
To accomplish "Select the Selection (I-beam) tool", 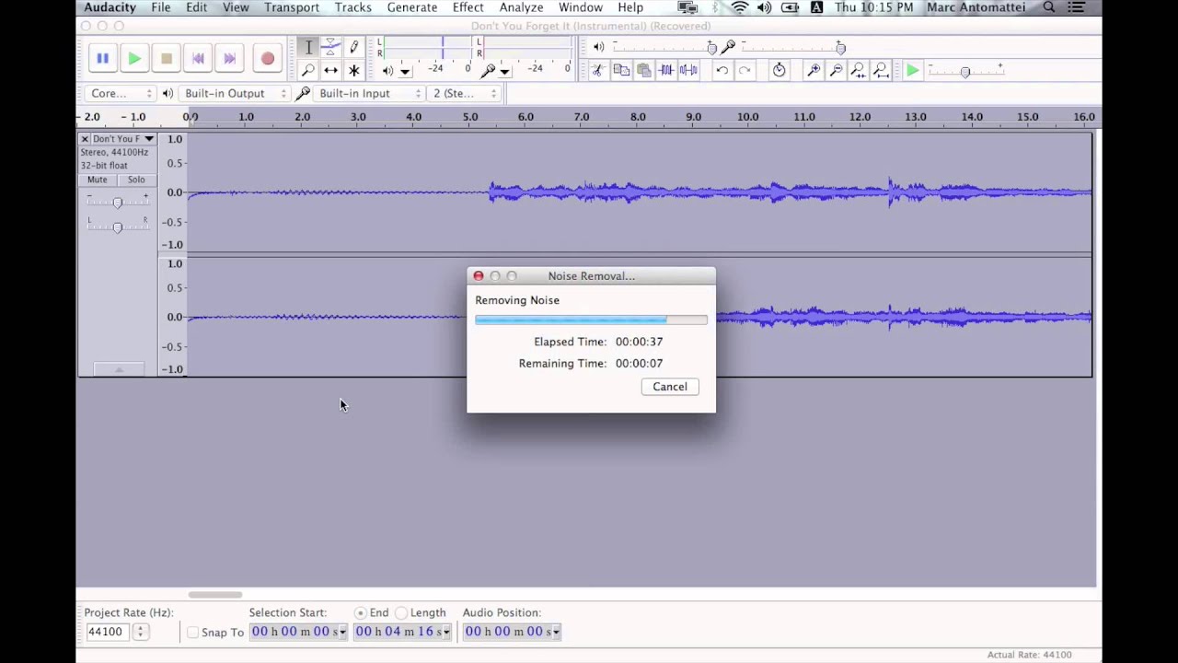I will 308,47.
